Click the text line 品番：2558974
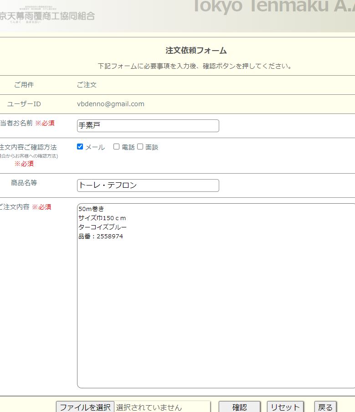 click(101, 236)
